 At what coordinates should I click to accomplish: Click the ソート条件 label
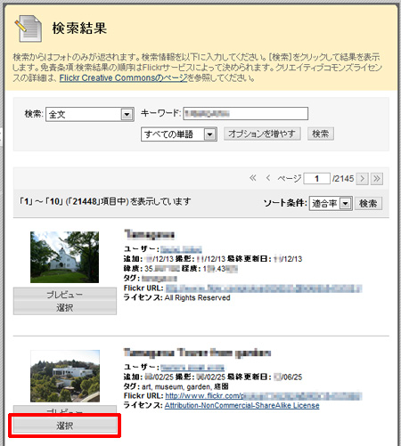coord(284,203)
